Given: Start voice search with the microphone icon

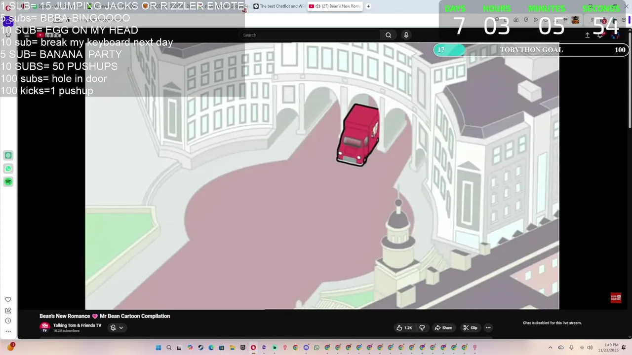Looking at the screenshot, I should 406,35.
